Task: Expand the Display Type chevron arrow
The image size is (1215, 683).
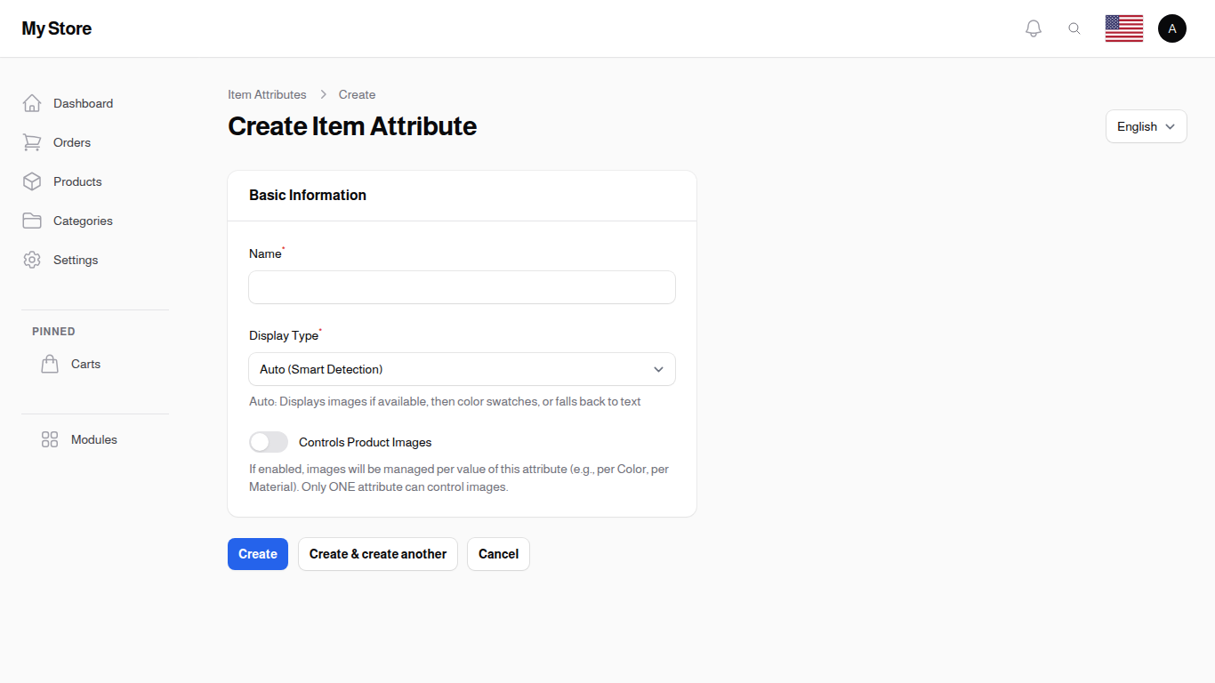Action: [658, 369]
